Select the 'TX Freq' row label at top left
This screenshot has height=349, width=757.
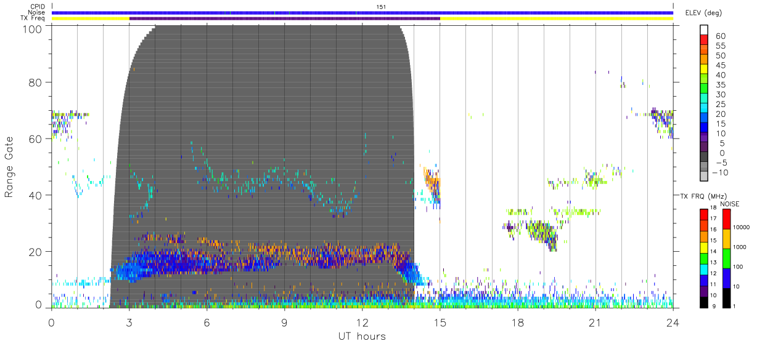33,18
